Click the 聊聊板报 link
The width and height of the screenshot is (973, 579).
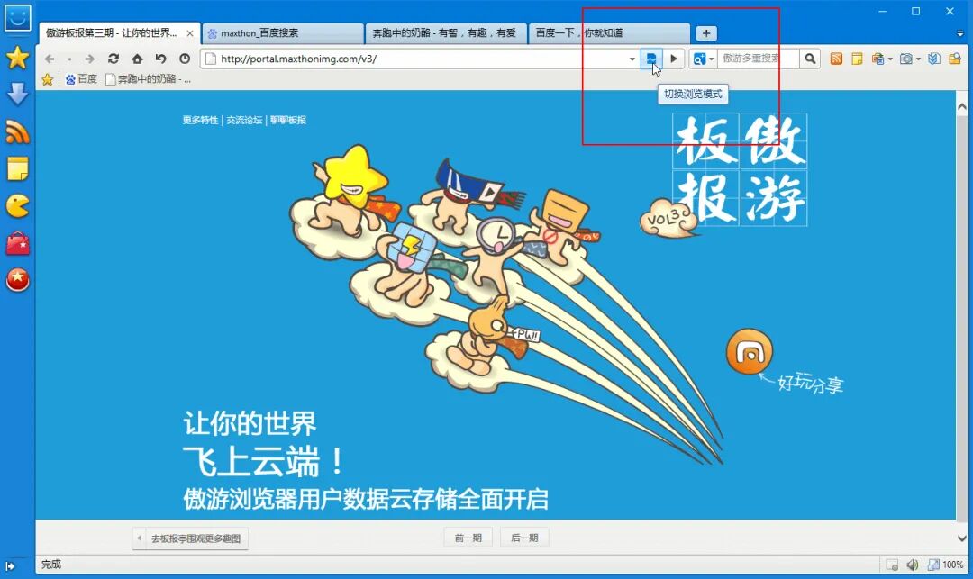pos(288,121)
